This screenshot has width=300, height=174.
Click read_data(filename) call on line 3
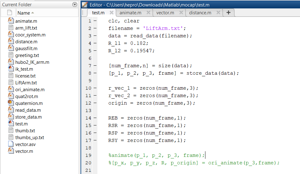(x=160, y=36)
